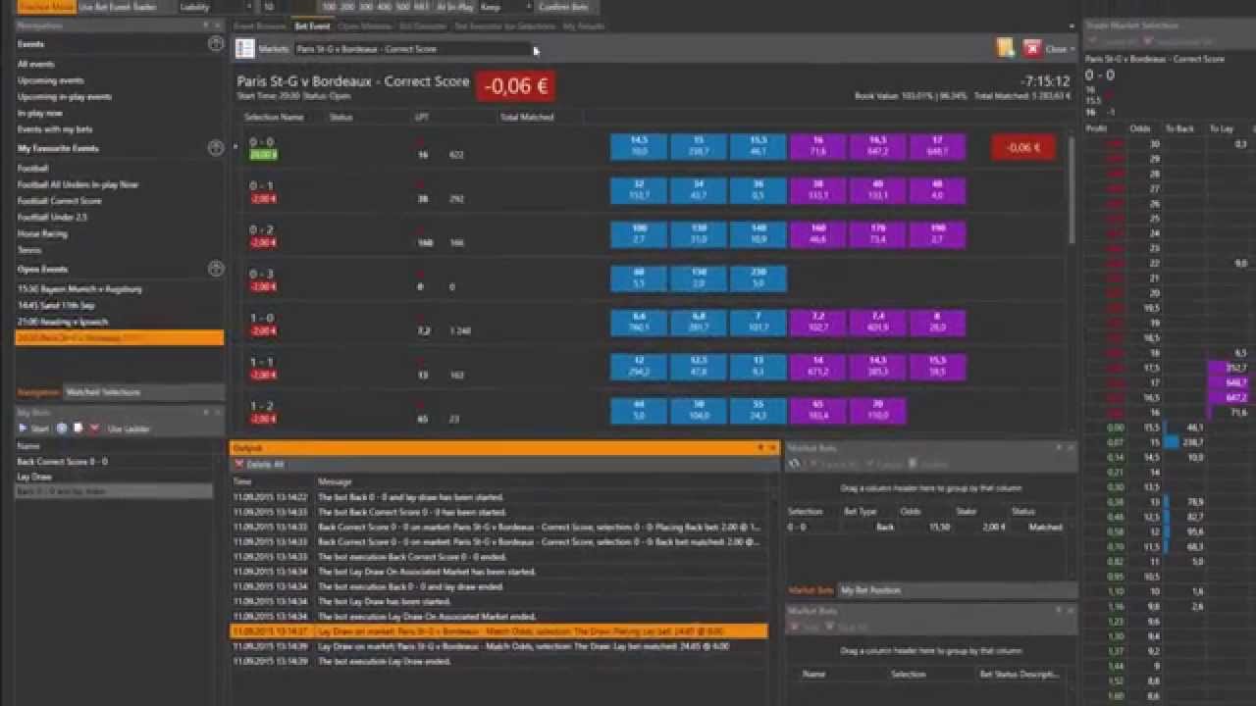1256x706 pixels.
Task: Switch to the Bet Event tab
Action: pyautogui.click(x=313, y=26)
